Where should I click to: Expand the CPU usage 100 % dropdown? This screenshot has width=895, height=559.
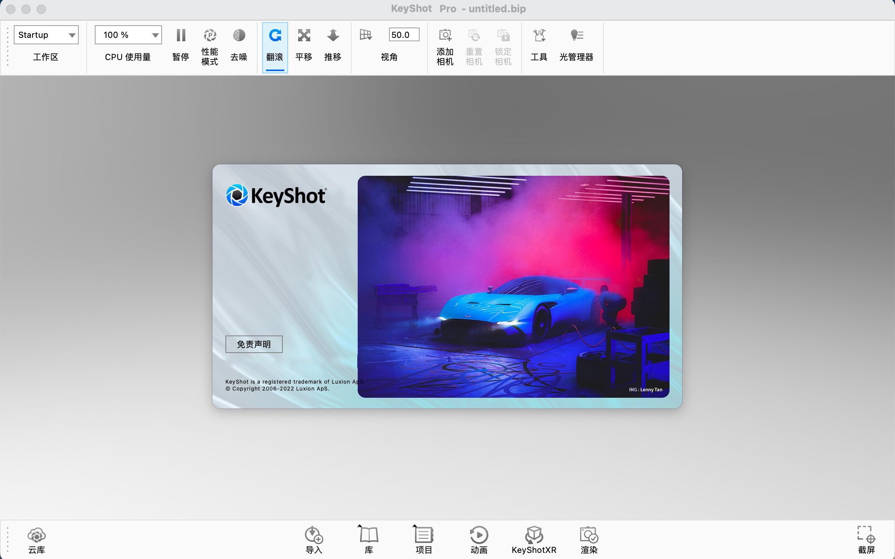(x=128, y=35)
